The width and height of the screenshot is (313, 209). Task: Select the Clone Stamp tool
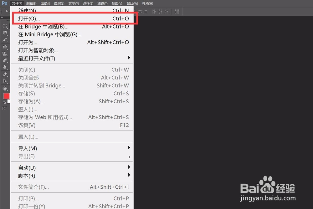click(x=5, y=54)
